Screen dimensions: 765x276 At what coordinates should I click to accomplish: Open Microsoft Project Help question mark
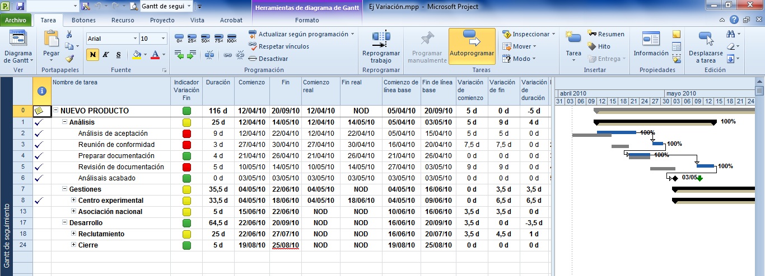(735, 20)
